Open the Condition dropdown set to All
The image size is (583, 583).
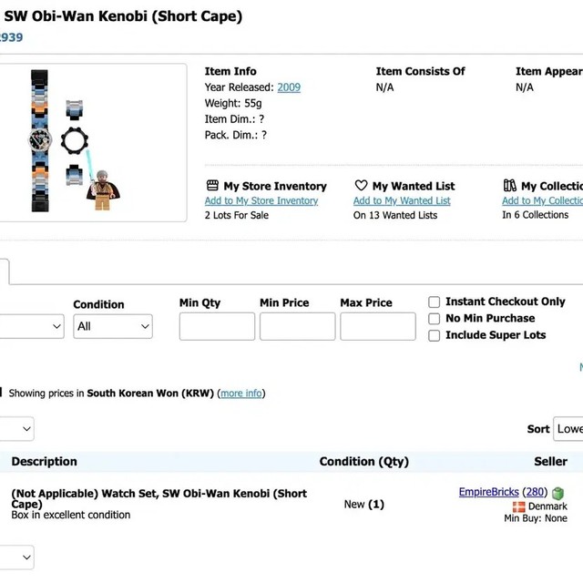(x=113, y=326)
